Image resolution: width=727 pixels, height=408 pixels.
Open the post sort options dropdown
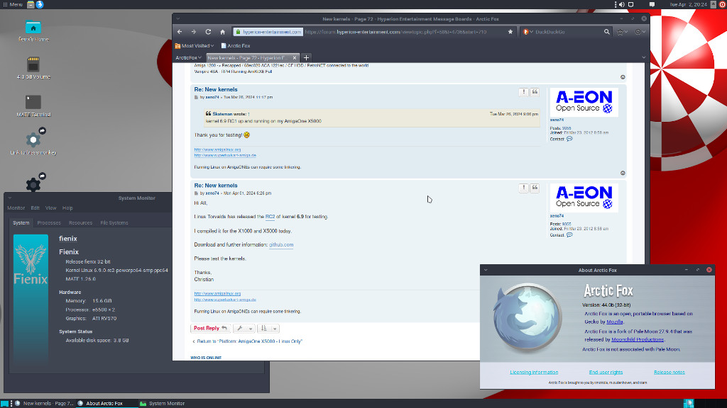[x=268, y=329]
